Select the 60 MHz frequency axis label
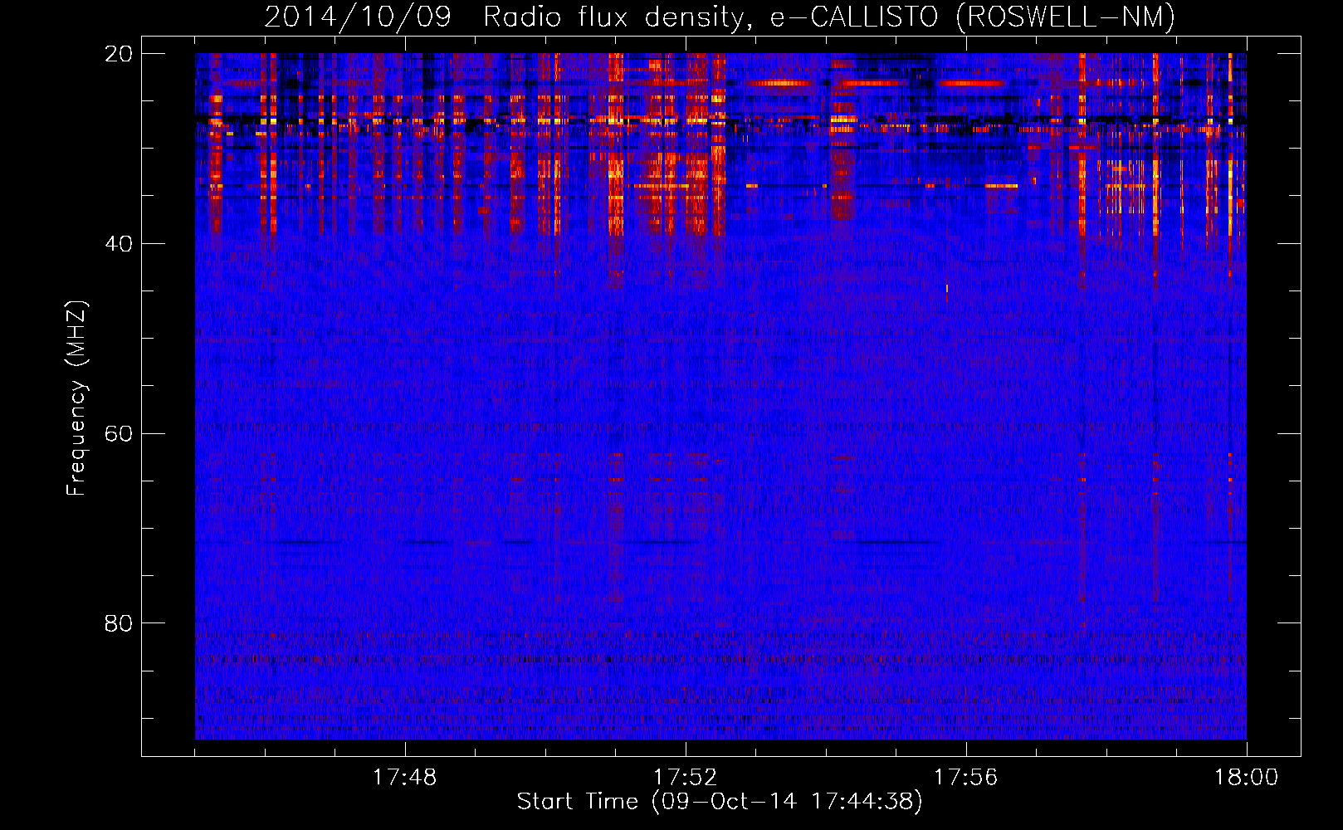The image size is (1343, 830). point(119,434)
